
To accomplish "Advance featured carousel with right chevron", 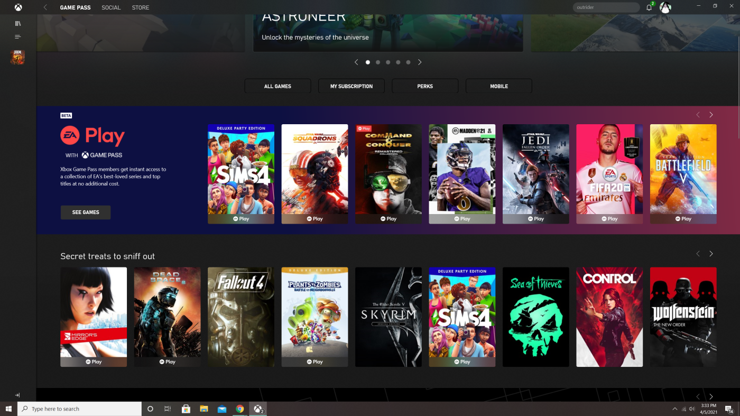I will (420, 62).
